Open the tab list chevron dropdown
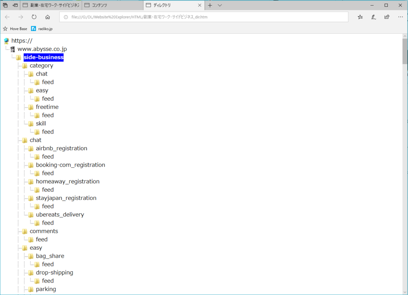The height and width of the screenshot is (295, 408). coord(220,5)
